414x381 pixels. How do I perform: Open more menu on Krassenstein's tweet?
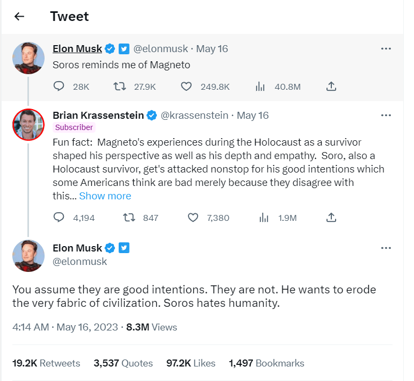[x=386, y=115]
